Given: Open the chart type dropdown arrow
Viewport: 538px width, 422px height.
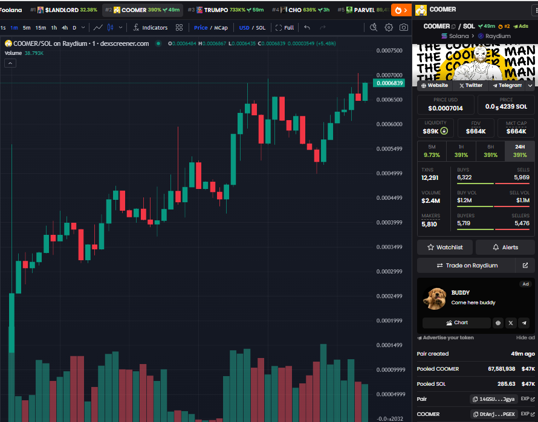Looking at the screenshot, I should click(x=120, y=27).
